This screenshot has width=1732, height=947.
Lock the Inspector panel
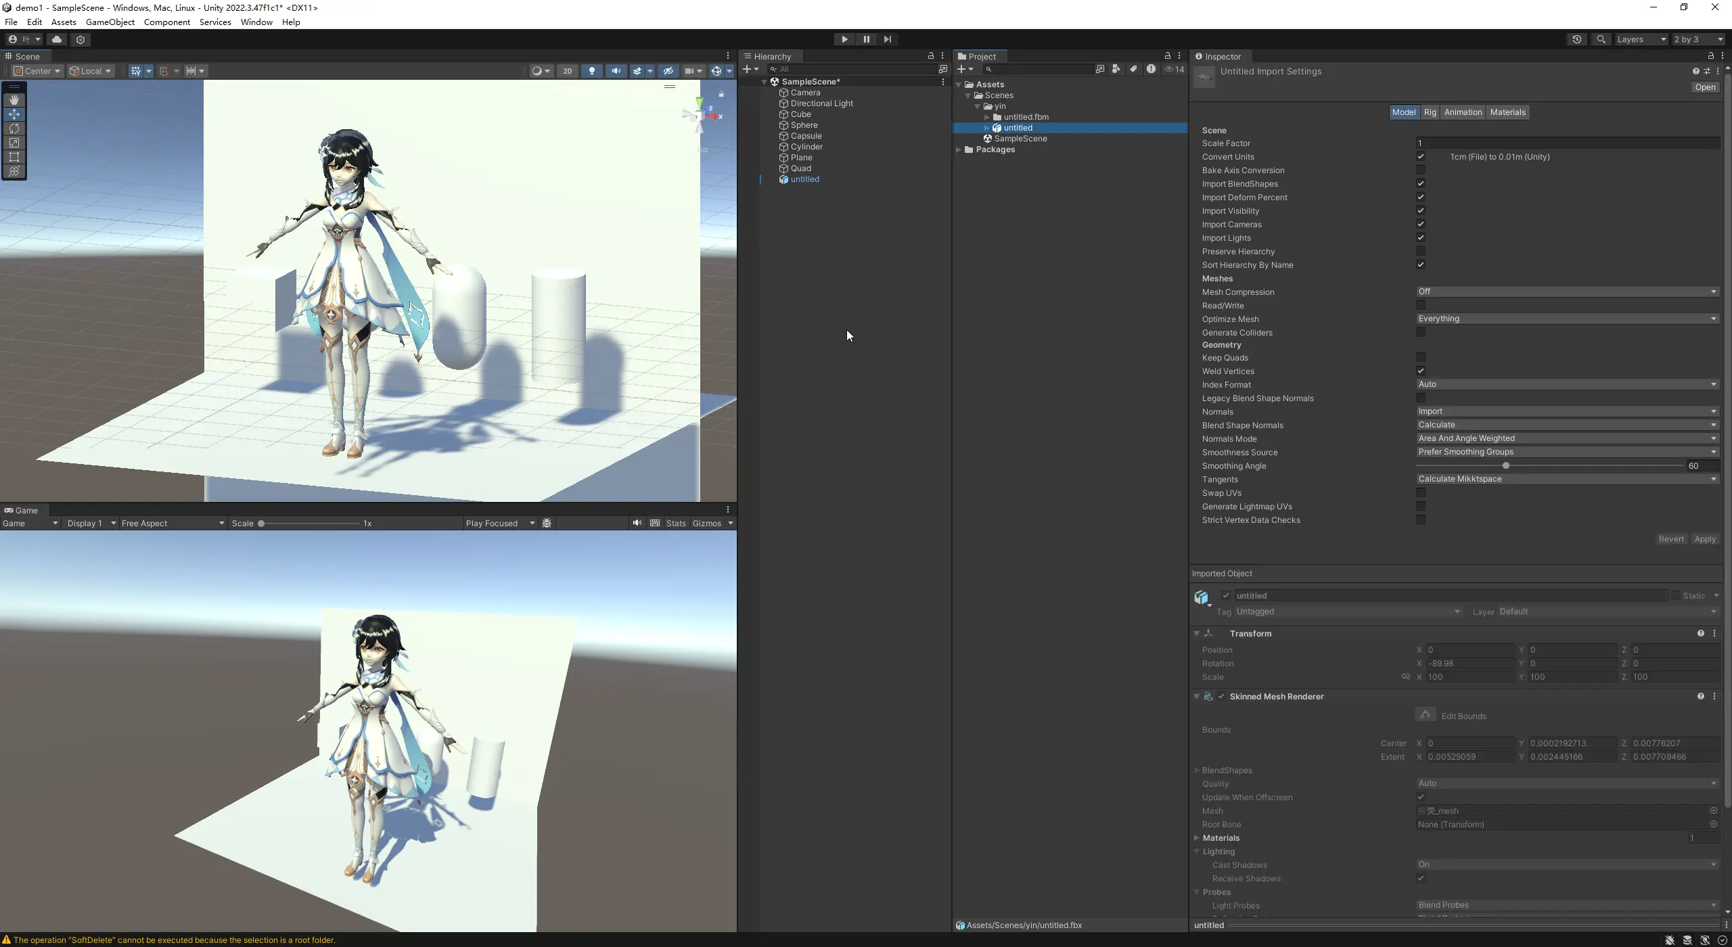1711,56
